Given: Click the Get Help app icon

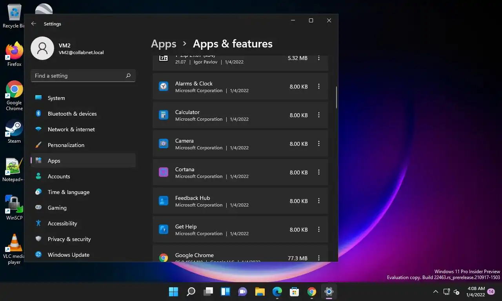Looking at the screenshot, I should [164, 229].
